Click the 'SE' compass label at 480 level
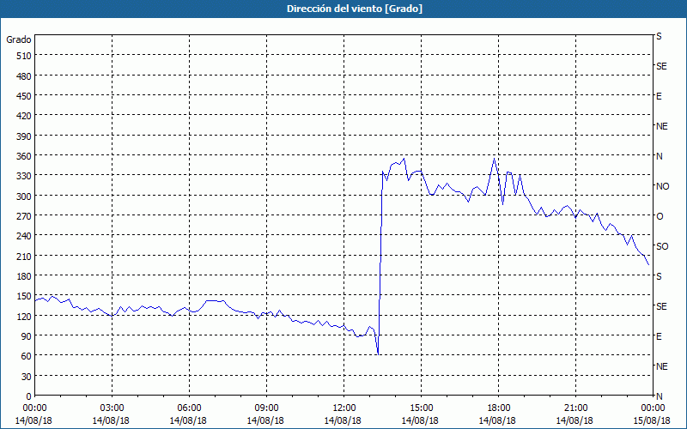 pos(661,66)
